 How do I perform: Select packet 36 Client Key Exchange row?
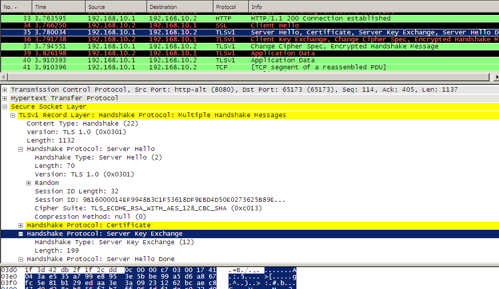coord(250,39)
